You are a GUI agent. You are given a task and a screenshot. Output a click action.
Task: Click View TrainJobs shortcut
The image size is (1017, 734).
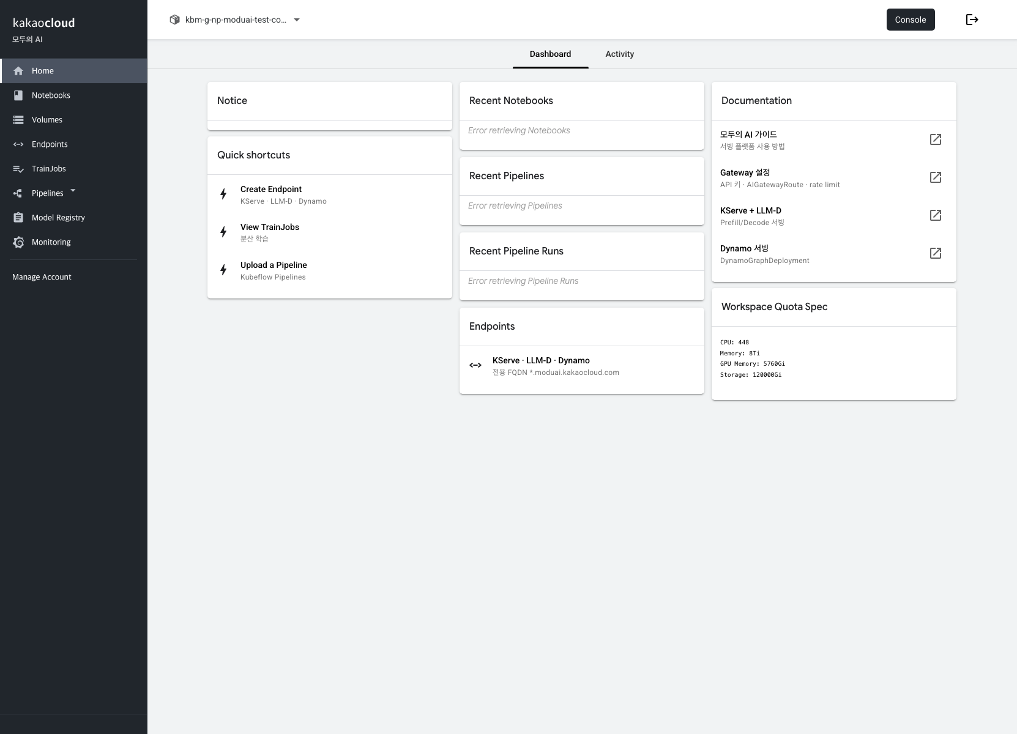[x=330, y=232]
